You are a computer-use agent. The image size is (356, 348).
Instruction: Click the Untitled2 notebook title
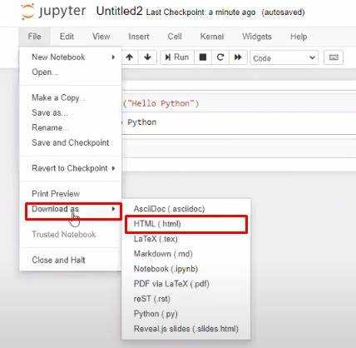tap(119, 12)
